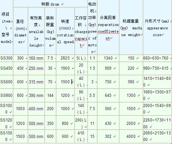Screen dimensions: 172x144
Task: Click the 160 mm available height cell
Action: pos(36,58)
